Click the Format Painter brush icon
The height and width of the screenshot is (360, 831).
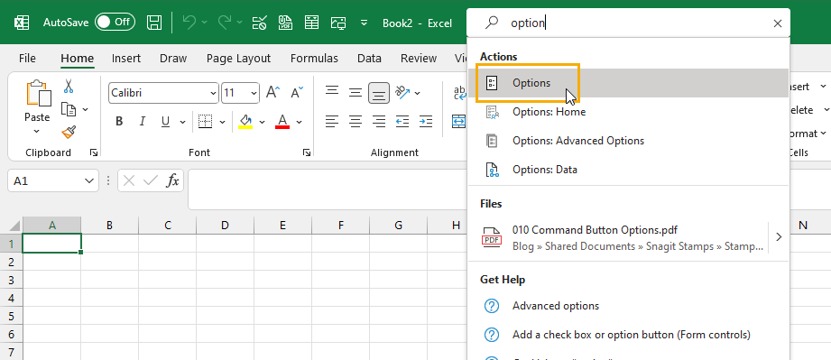coord(69,132)
